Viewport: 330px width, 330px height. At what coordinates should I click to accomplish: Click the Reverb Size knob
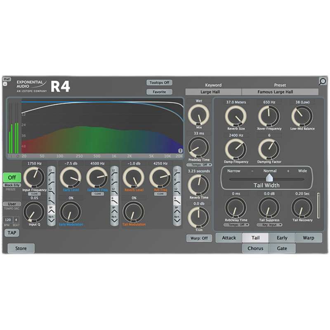pos(236,116)
